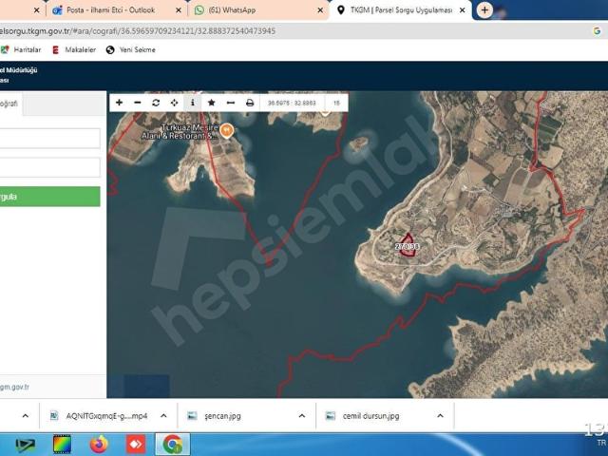Switch to the Coğrafi tab
608x456 pixels.
coord(9,104)
